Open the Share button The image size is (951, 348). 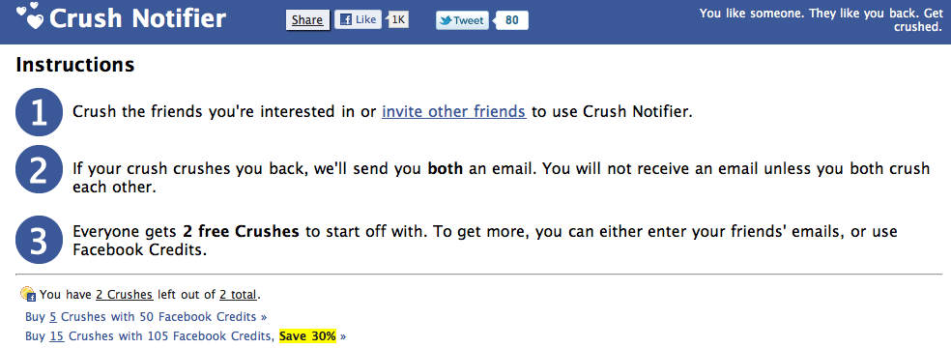(307, 20)
